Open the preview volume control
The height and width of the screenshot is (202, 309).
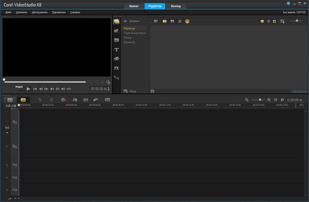tap(63, 89)
